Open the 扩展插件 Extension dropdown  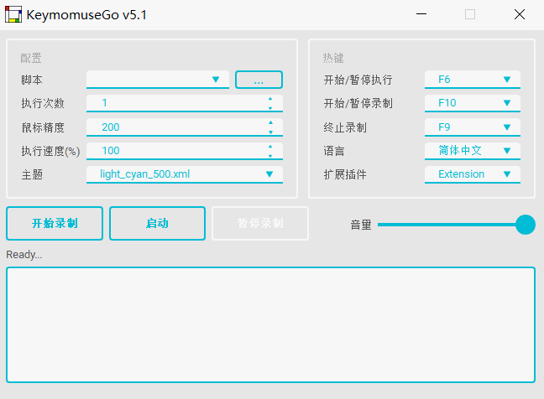[x=472, y=174]
